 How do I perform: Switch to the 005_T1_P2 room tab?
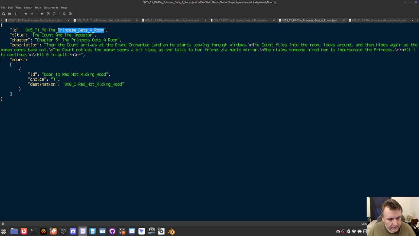pyautogui.click(x=172, y=20)
